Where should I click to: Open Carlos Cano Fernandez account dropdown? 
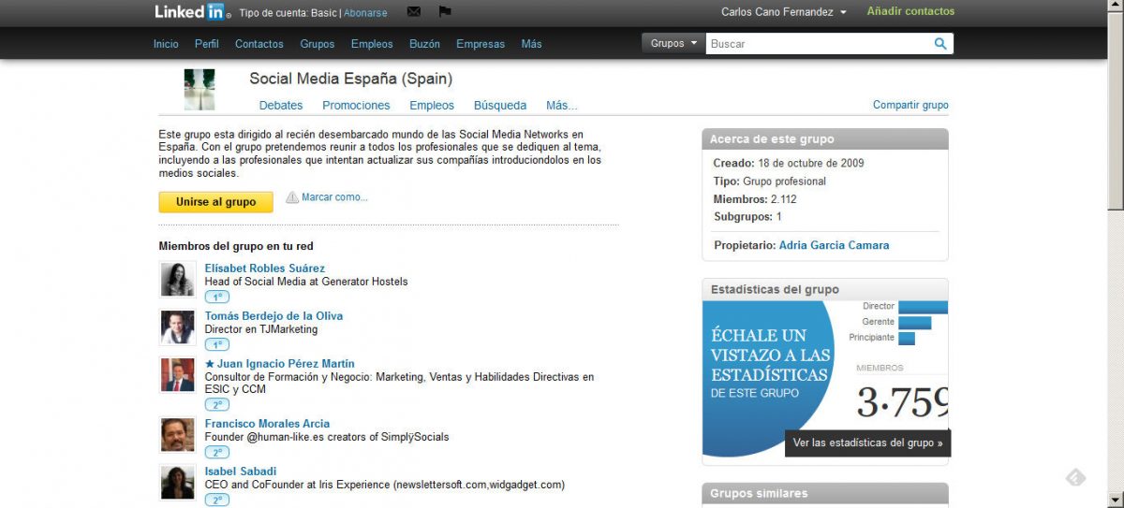pyautogui.click(x=783, y=12)
